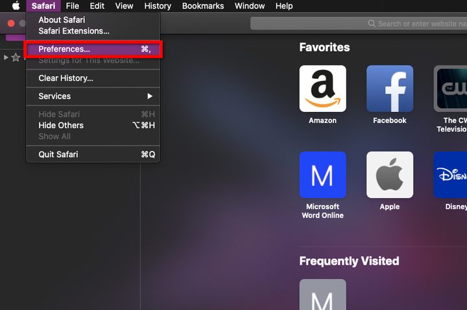Click the search magnifier icon
The image size is (467, 310).
tap(372, 23)
